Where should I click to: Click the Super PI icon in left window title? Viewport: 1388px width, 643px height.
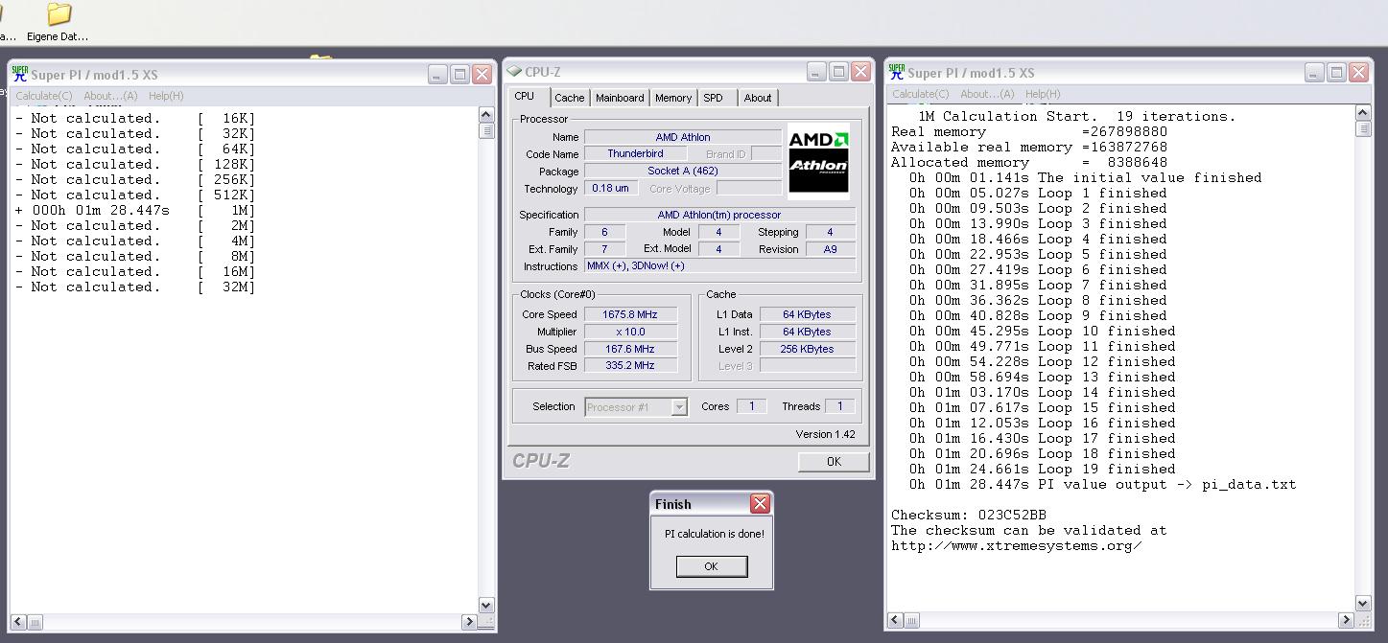(20, 73)
